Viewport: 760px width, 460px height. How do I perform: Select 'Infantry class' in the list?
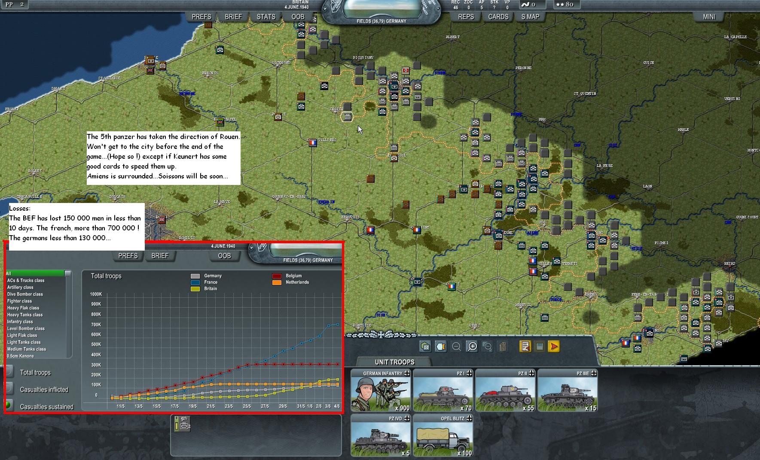click(35, 321)
